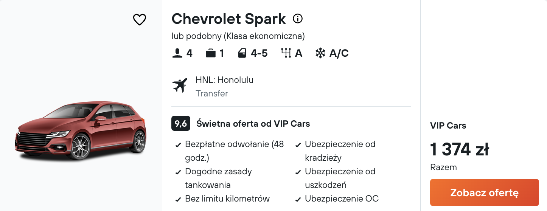Open the info icon beside Chevrolet Spark
This screenshot has height=211, width=547.
(x=298, y=19)
